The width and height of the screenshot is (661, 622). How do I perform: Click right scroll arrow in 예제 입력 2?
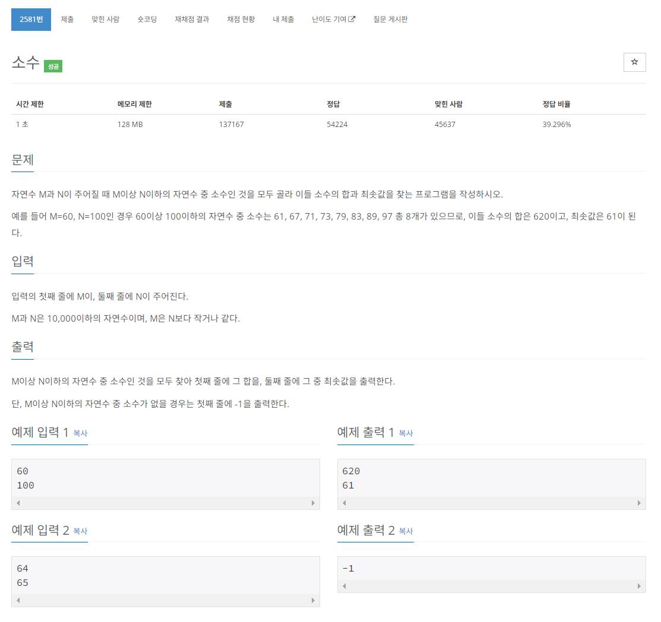coord(313,600)
